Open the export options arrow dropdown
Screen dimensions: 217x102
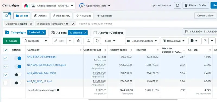tap(212, 41)
